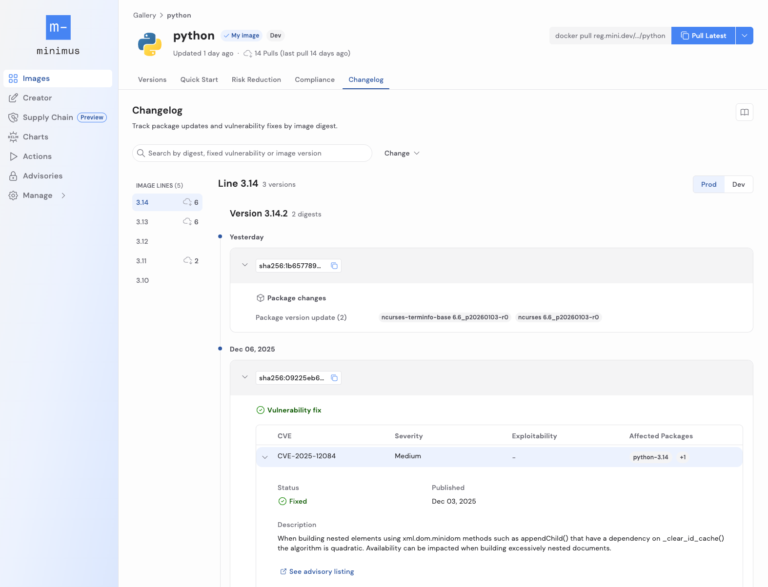Viewport: 768px width, 587px height.
Task: Click the python image logo
Action: point(150,44)
